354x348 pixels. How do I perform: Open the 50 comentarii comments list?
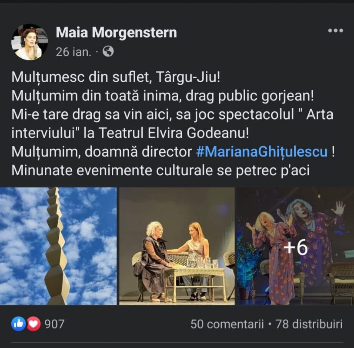point(227,324)
